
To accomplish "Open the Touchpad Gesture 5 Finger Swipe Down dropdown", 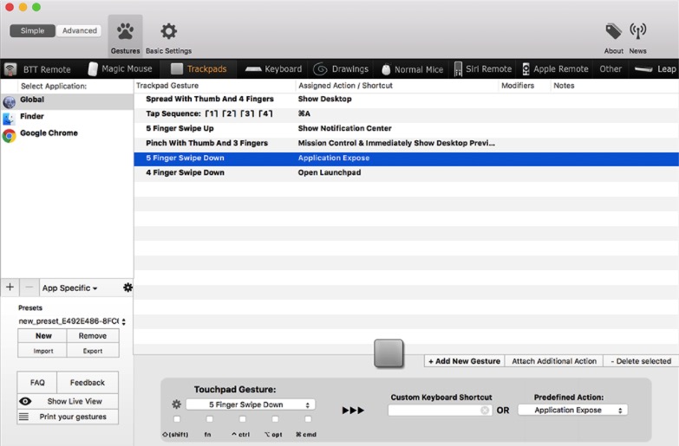I will pyautogui.click(x=251, y=405).
